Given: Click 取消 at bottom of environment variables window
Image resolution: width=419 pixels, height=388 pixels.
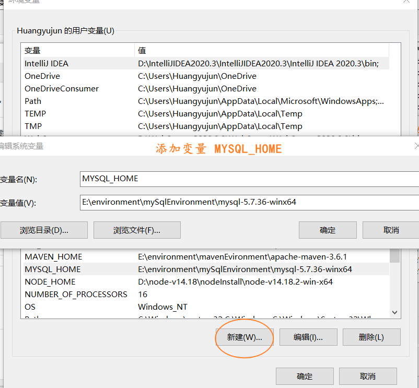Looking at the screenshot, I should (368, 377).
